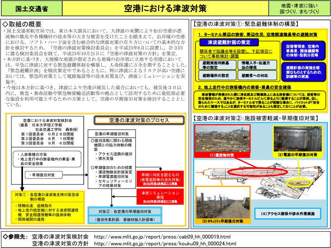Screen dimensions: 331x248
Task: Open the cab09_hh_000019.html reference URL
Action: pos(162,237)
